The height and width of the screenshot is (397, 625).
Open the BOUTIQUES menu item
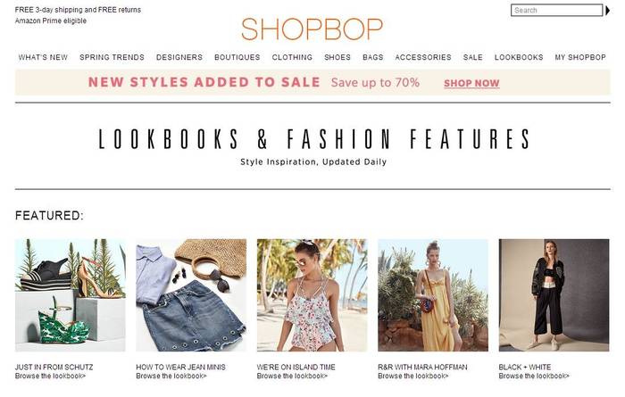[237, 57]
